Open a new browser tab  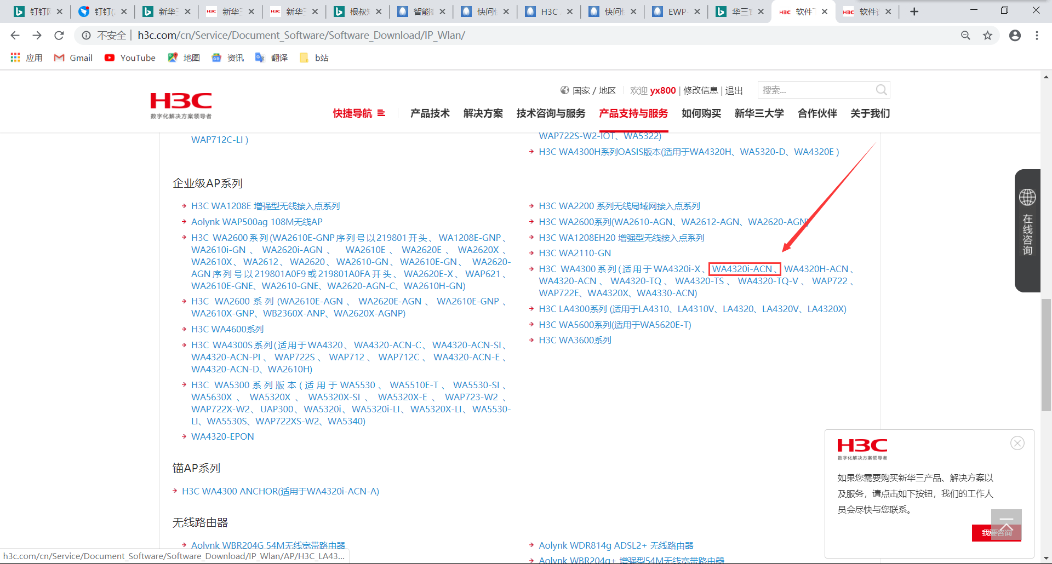(x=914, y=11)
